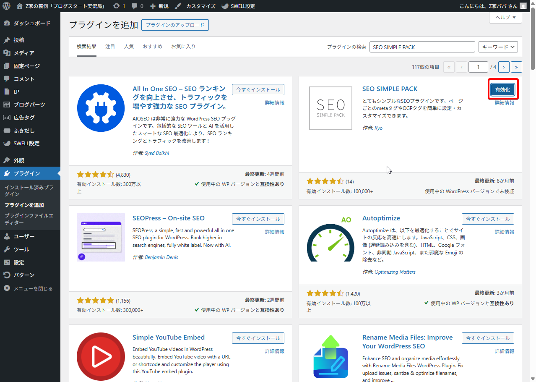The height and width of the screenshot is (382, 536).
Task: Click the LP page icon in sidebar
Action: tap(7, 92)
